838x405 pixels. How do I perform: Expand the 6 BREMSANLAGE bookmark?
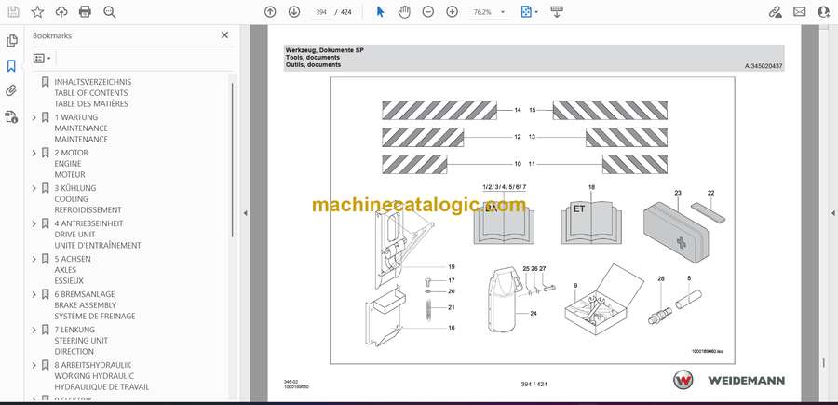tap(34, 293)
